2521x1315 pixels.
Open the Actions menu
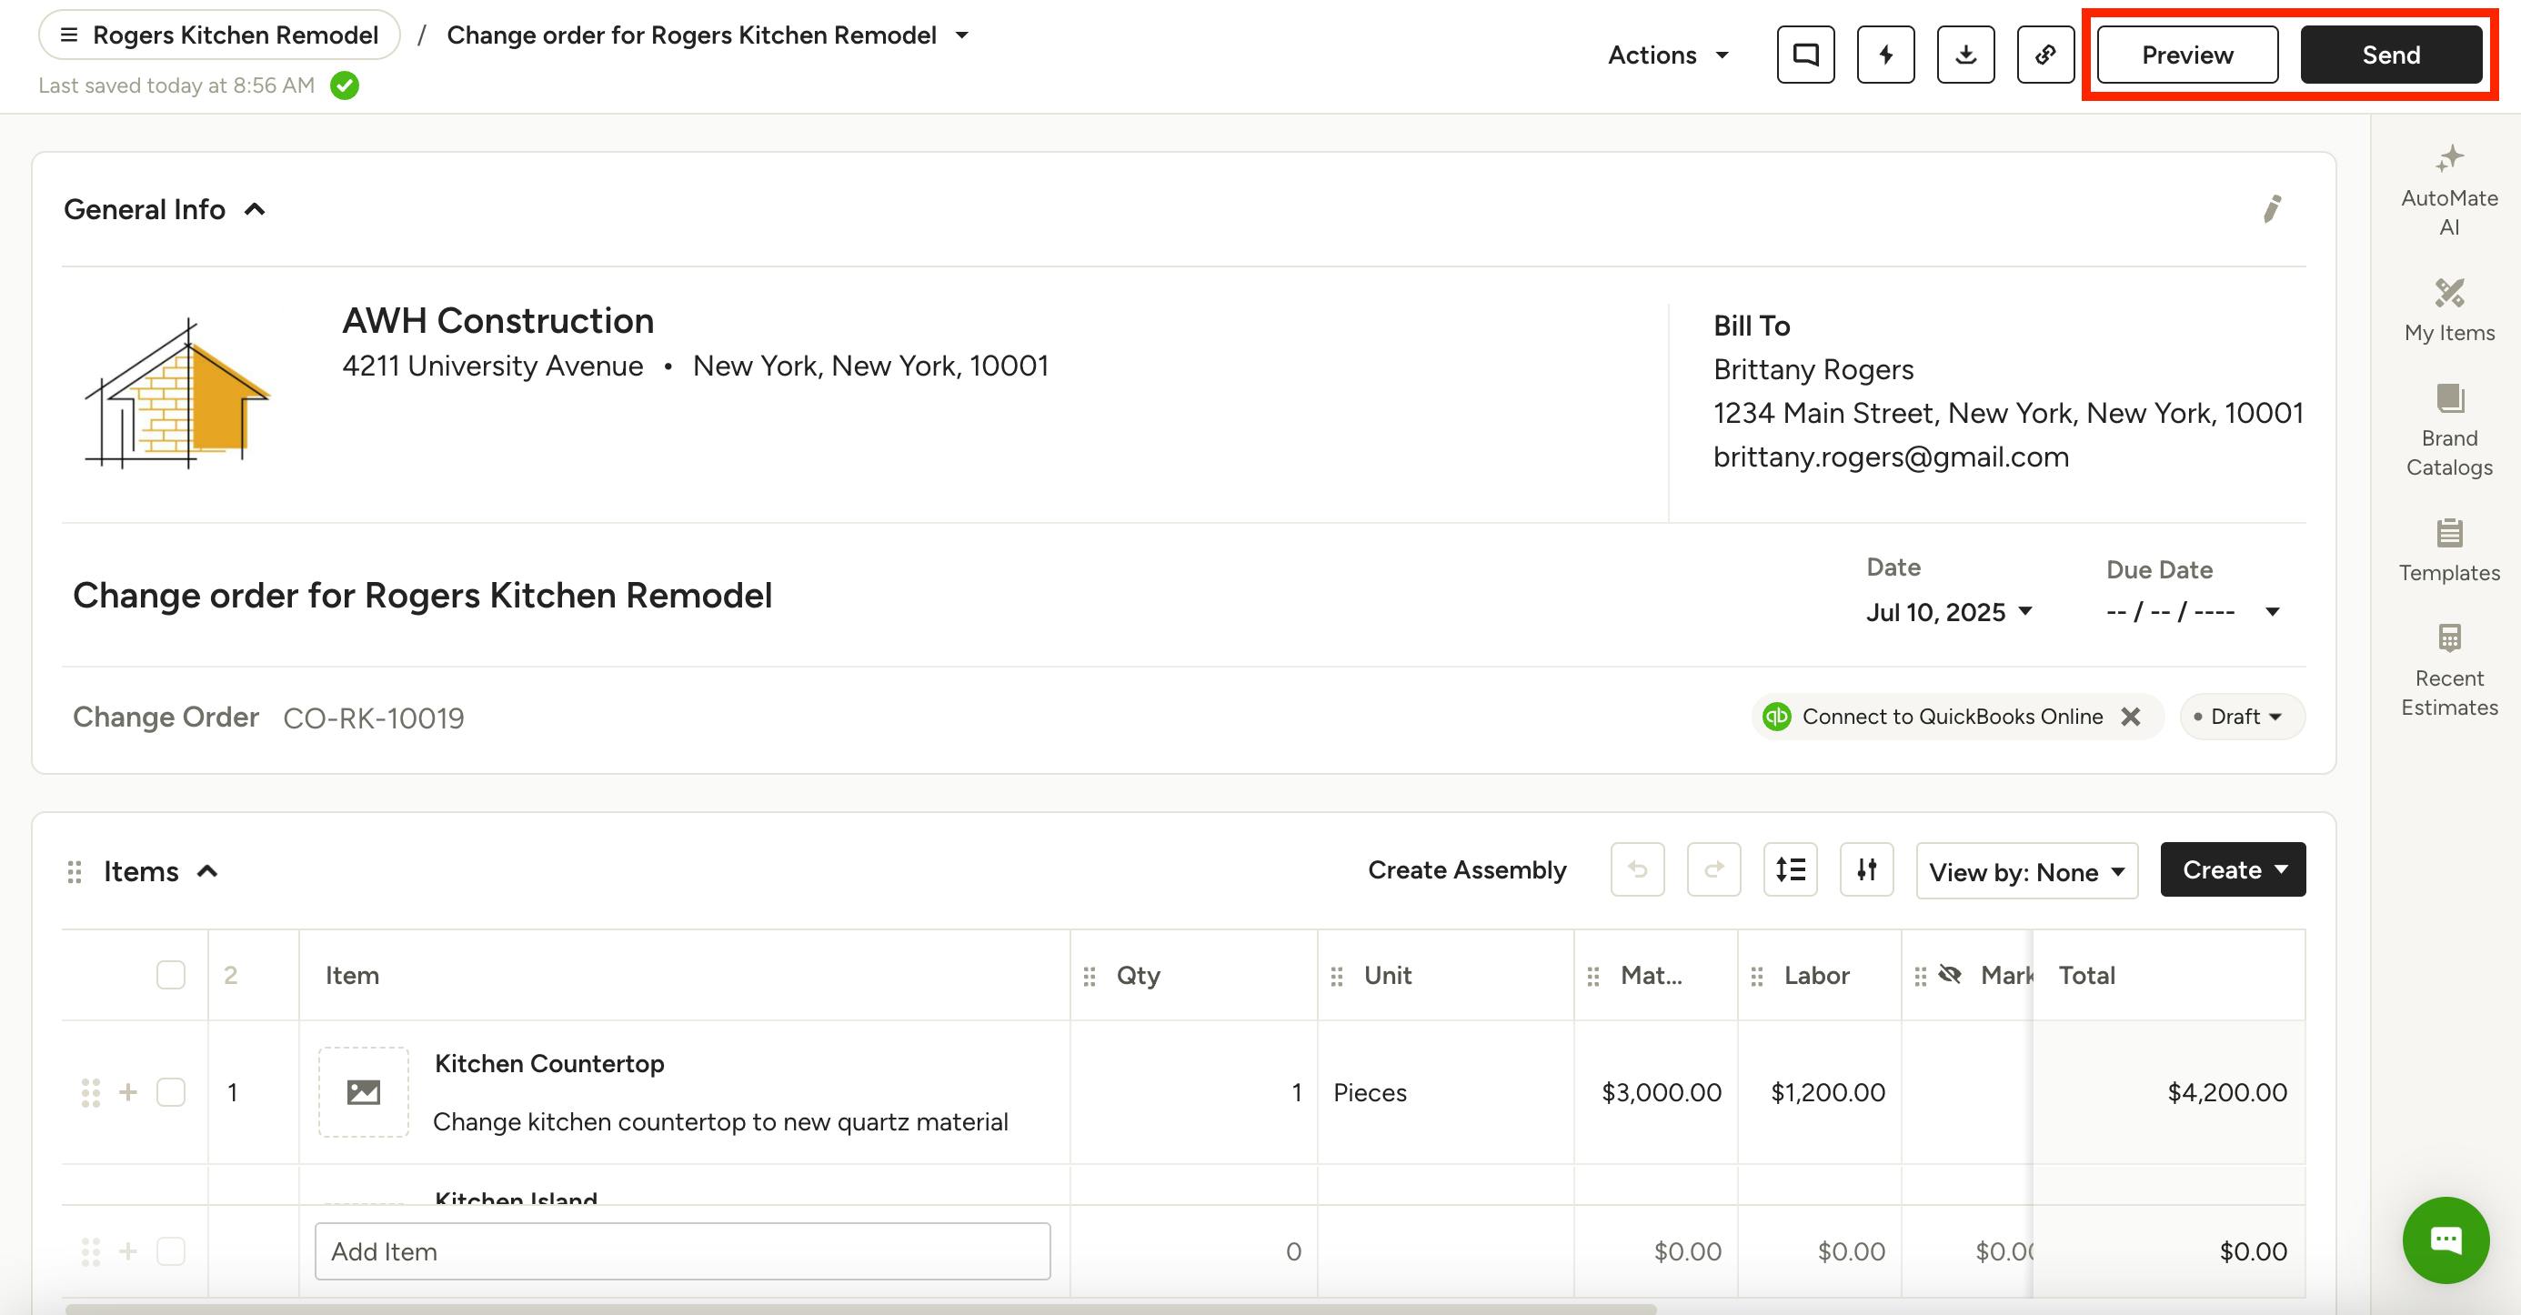coord(1668,55)
